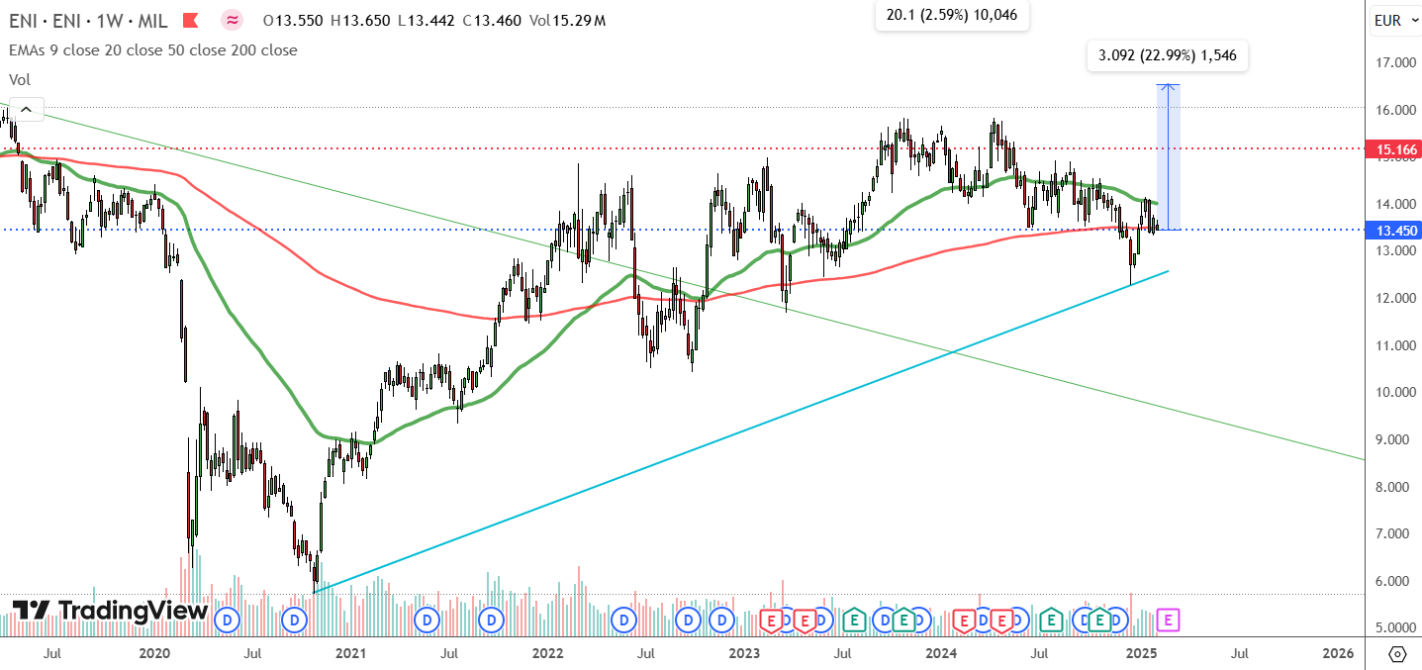This screenshot has height=670, width=1422.
Task: Click the 3.092 (22.99%) measurement tooltip
Action: [1167, 56]
